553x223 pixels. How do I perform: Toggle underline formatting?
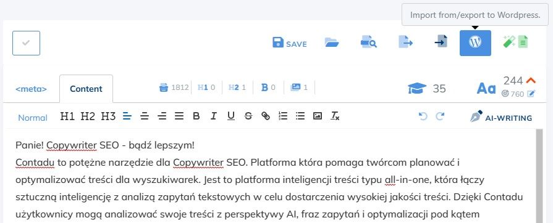point(231,116)
